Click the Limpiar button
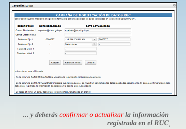The height and width of the screenshot is (129, 186). (91, 62)
